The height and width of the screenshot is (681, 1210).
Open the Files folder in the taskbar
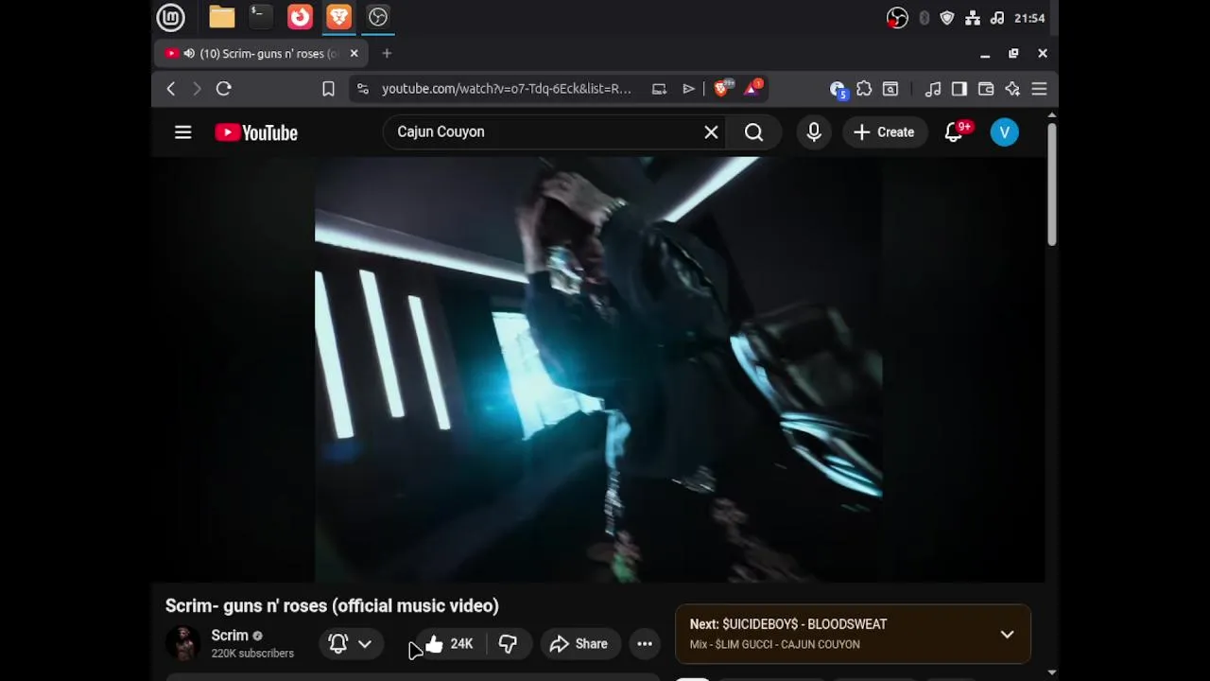222,17
